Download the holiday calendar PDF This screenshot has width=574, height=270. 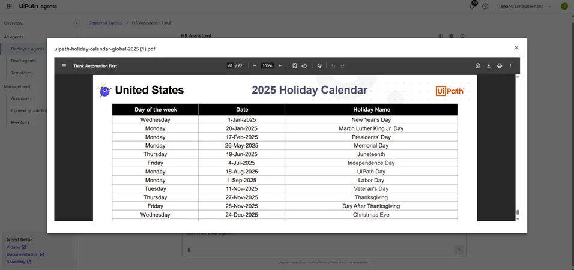coord(489,66)
